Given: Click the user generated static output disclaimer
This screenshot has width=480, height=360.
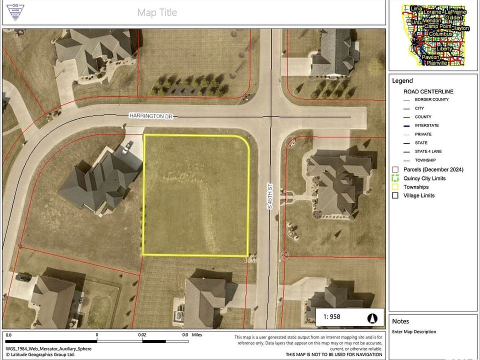Looking at the screenshot, I should tap(308, 343).
